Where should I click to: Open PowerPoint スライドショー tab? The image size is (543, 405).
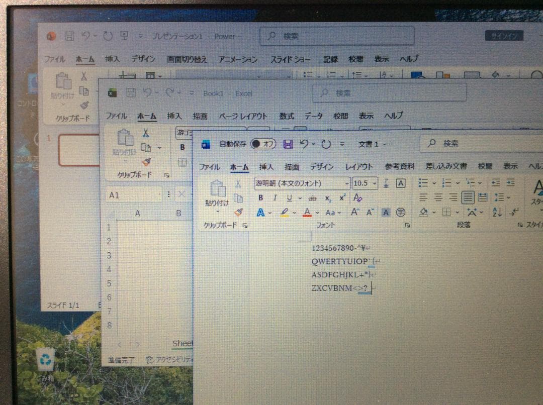(x=290, y=59)
